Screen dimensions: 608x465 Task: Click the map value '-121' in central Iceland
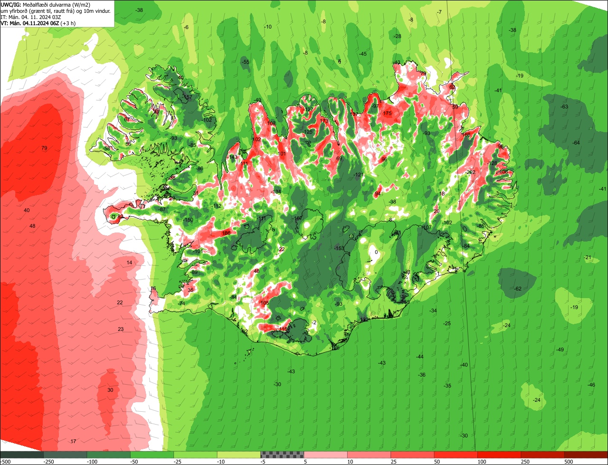[358, 174]
